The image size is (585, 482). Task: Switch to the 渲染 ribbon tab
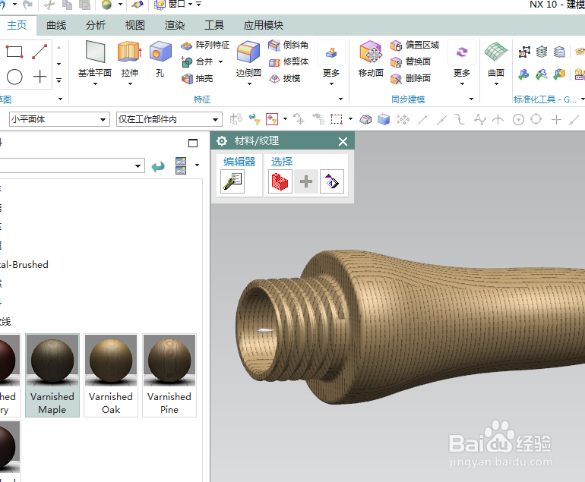[175, 25]
